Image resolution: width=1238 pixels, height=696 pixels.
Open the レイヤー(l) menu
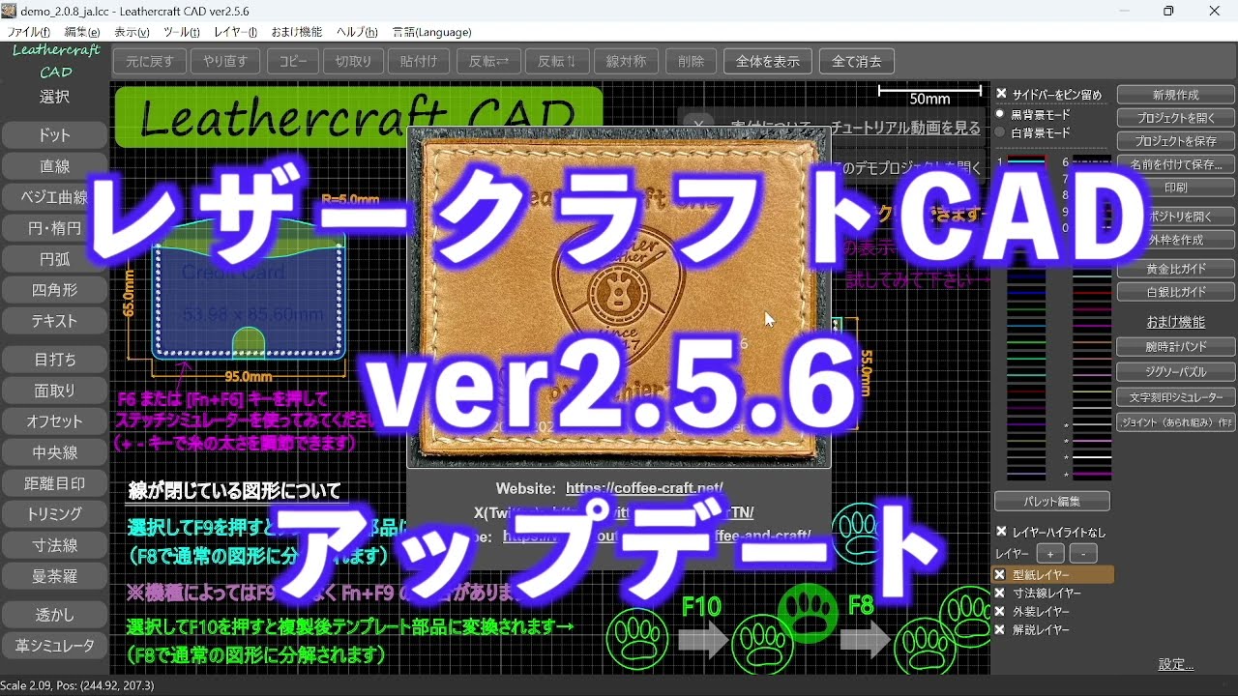click(236, 32)
